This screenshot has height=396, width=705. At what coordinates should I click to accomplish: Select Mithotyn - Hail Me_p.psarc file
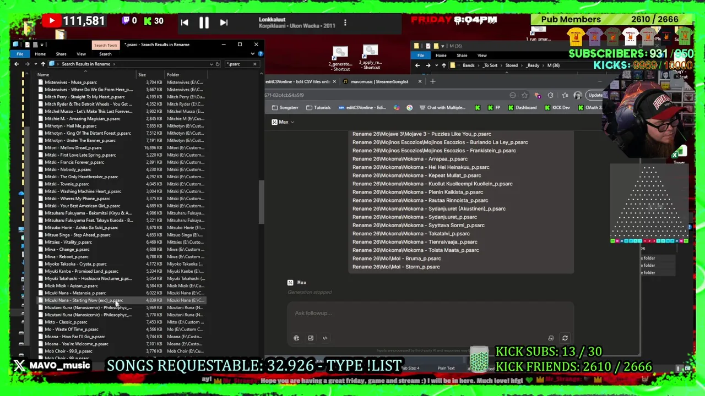coord(70,126)
